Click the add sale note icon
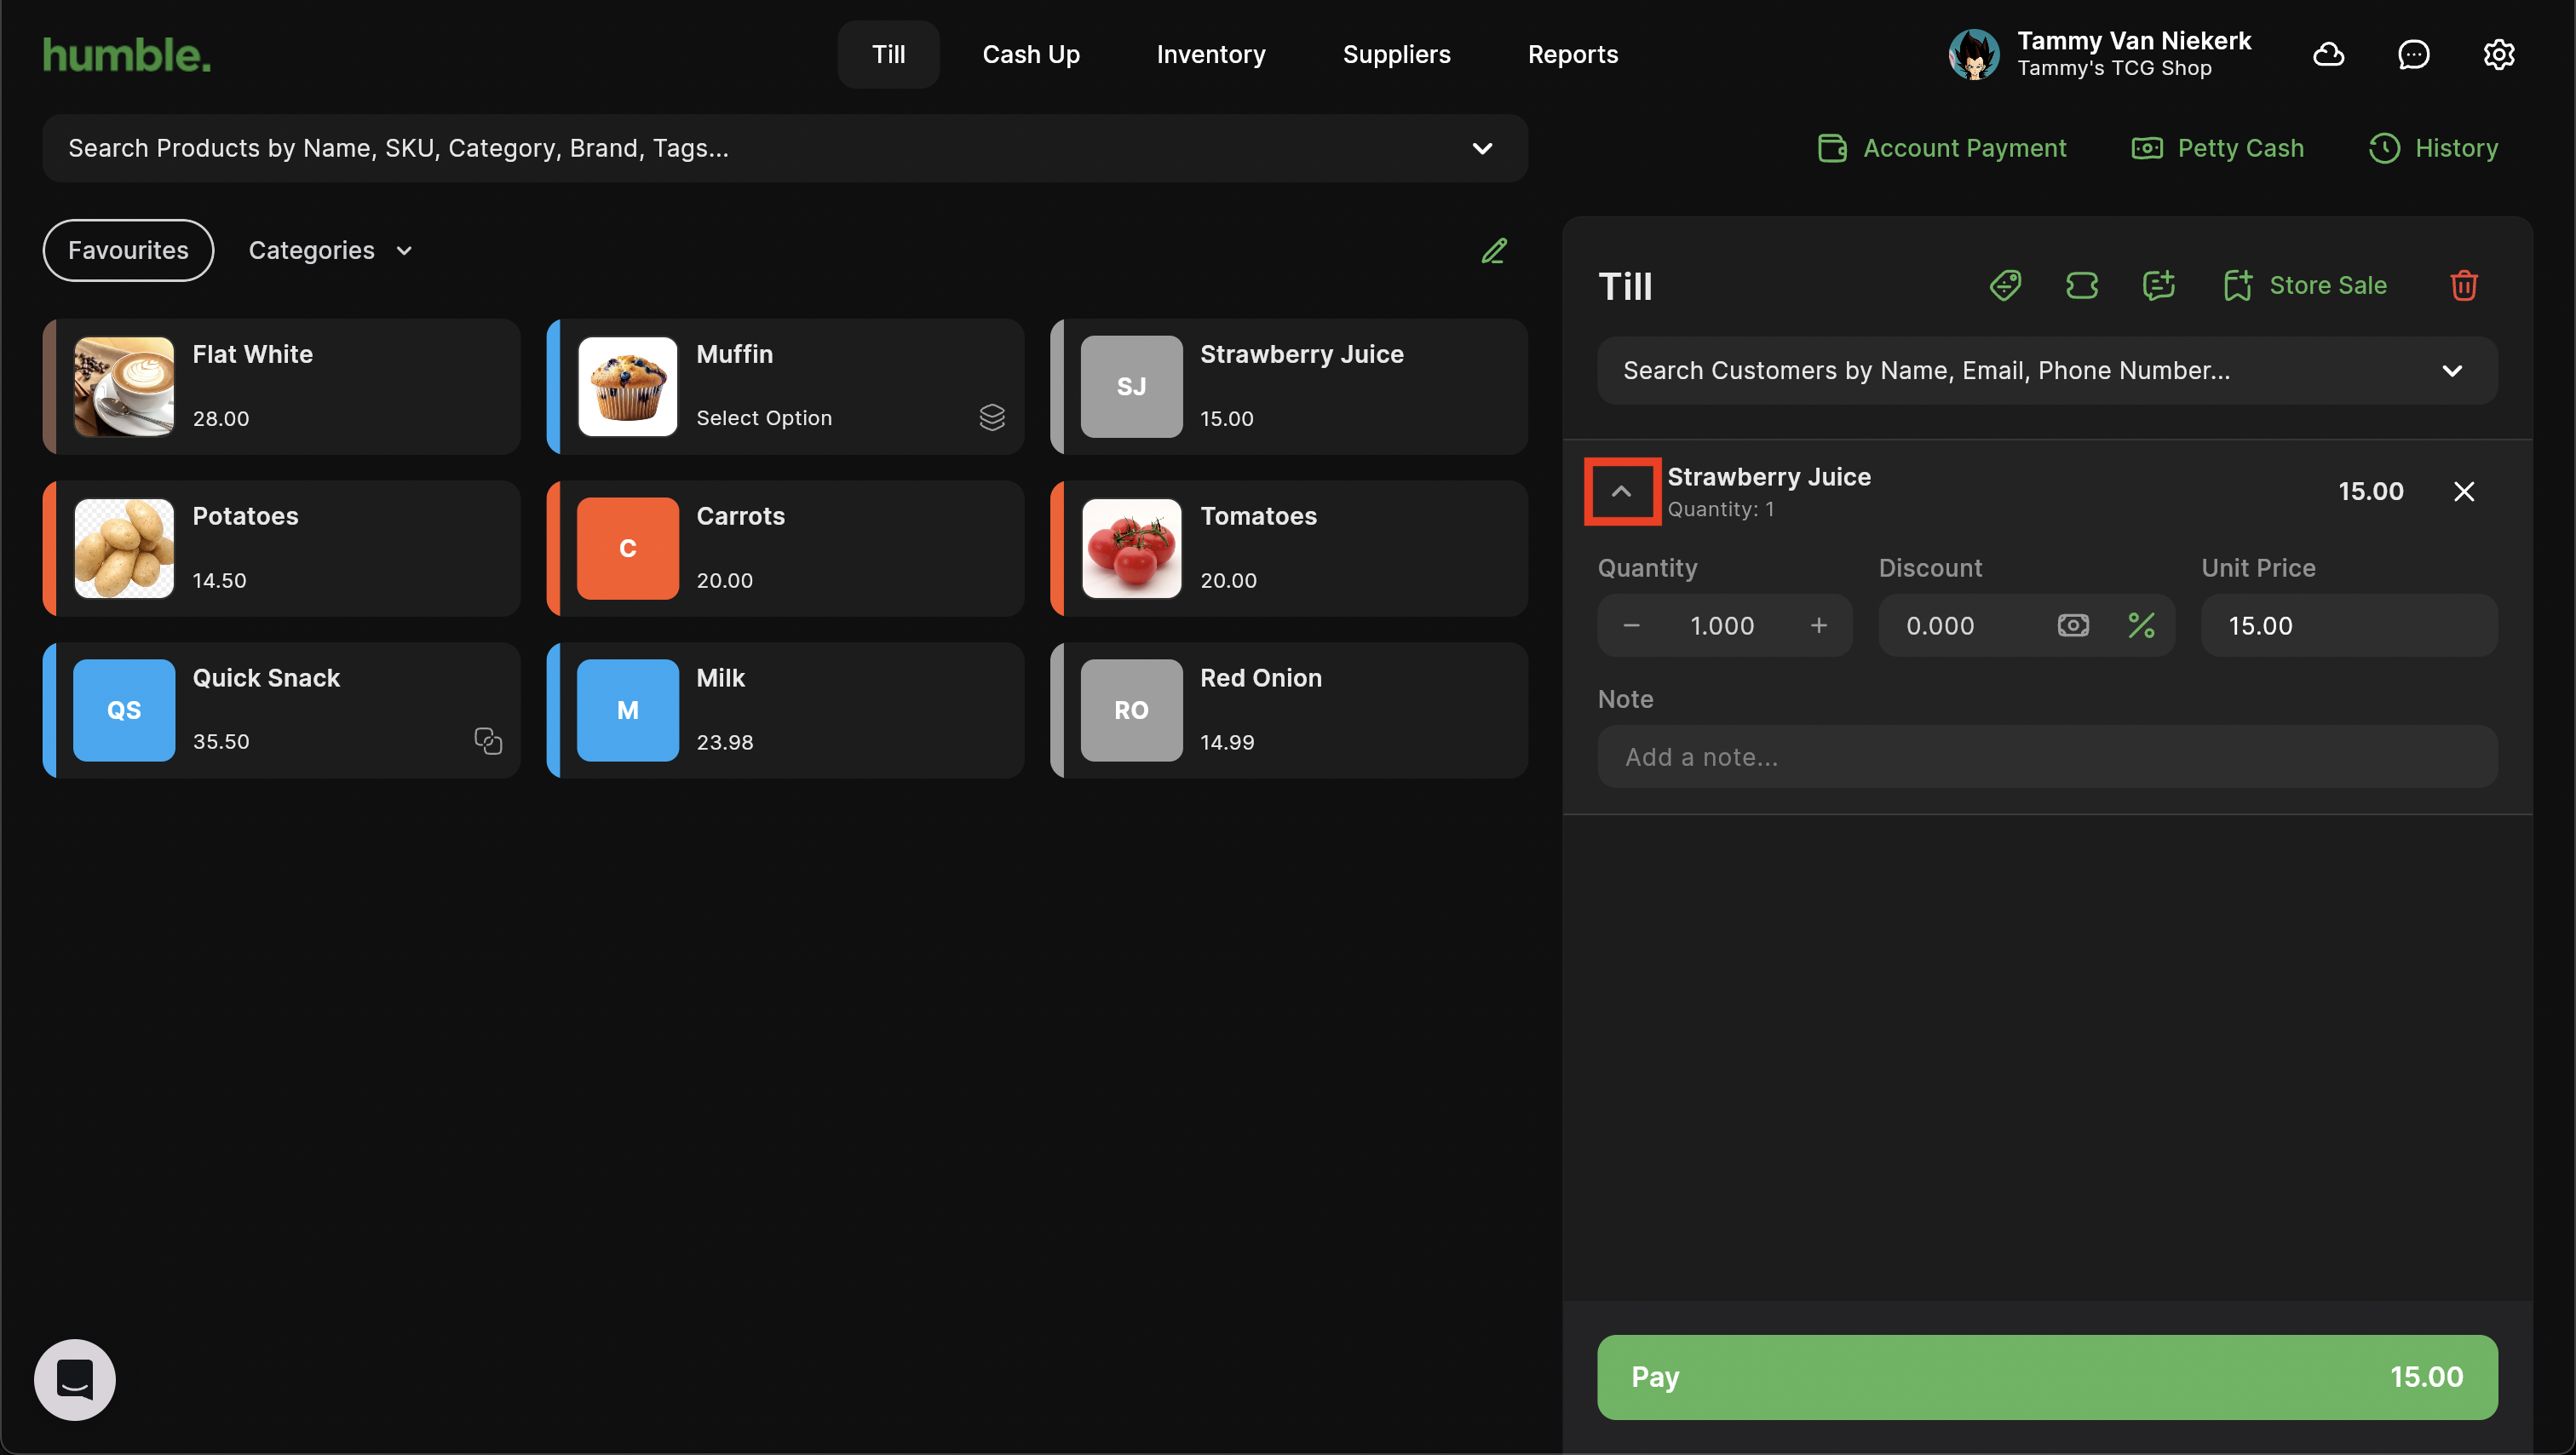The image size is (2576, 1455). [2159, 286]
